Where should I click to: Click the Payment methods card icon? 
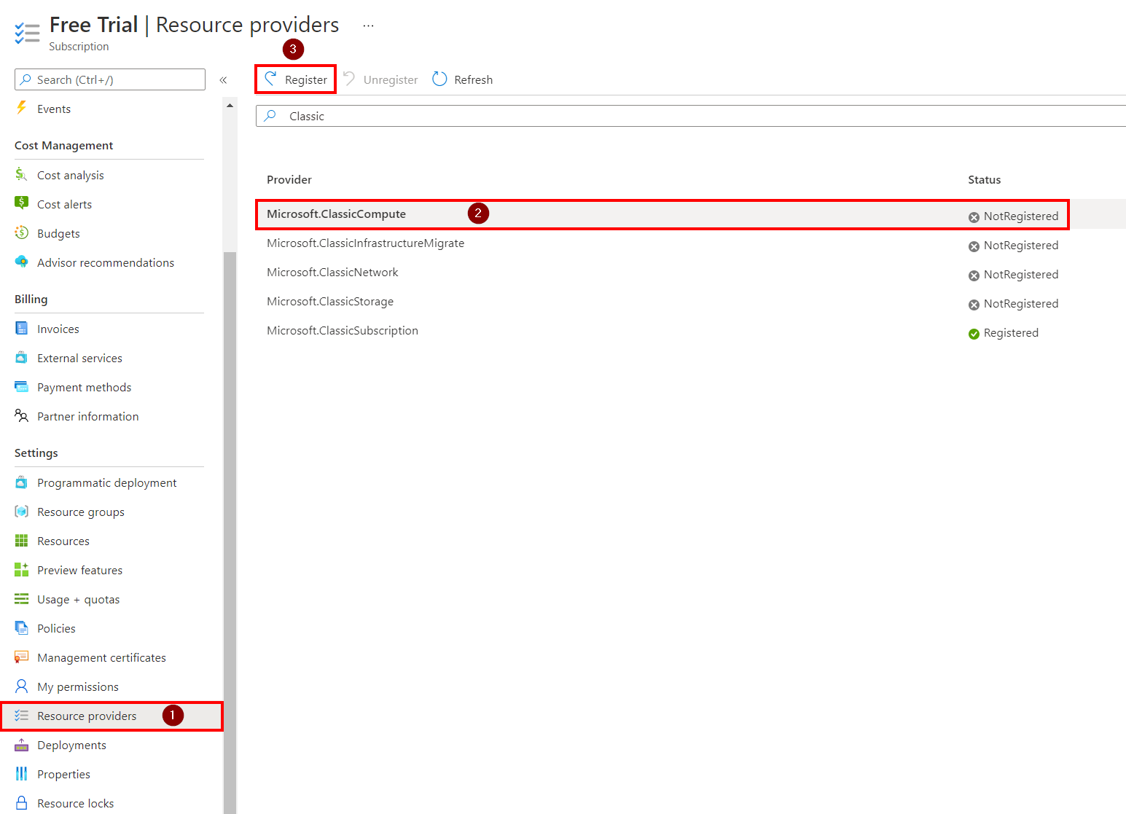point(21,386)
